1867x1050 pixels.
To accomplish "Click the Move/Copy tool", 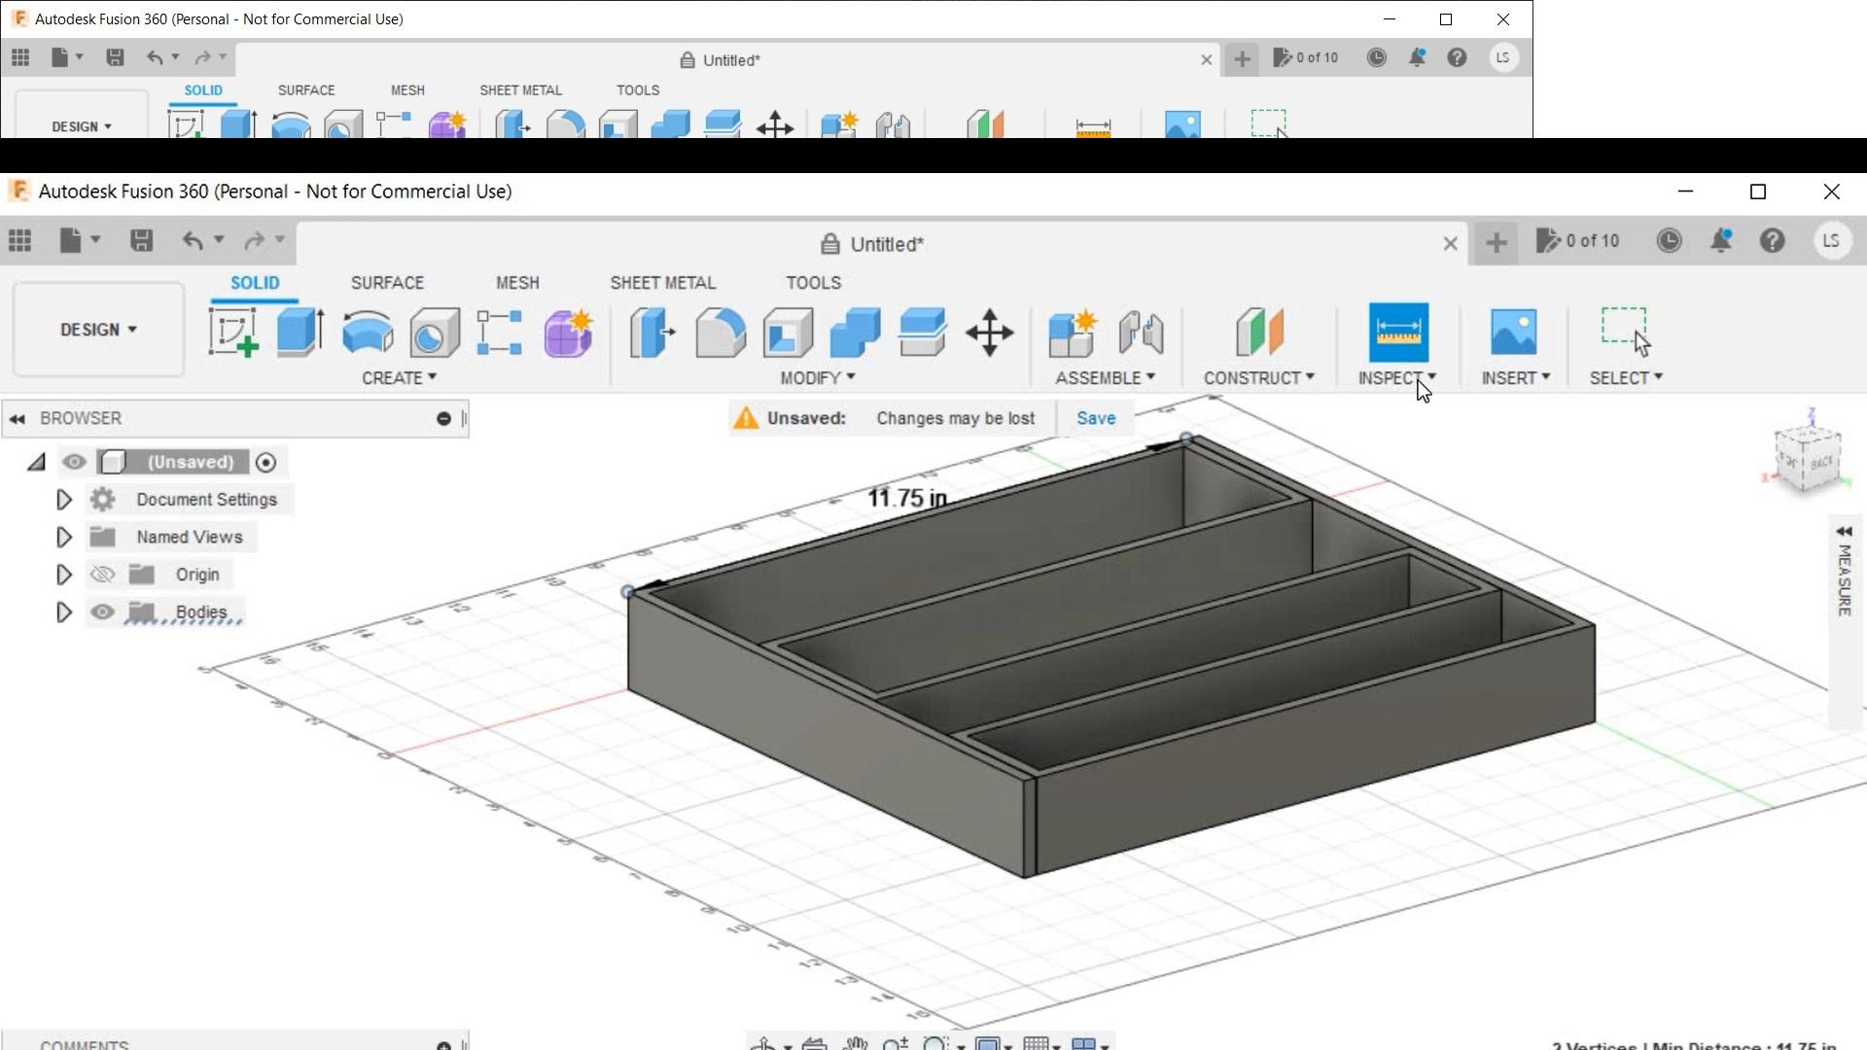I will pyautogui.click(x=990, y=332).
